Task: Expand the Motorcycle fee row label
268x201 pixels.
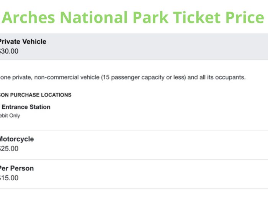Action: 17,139
